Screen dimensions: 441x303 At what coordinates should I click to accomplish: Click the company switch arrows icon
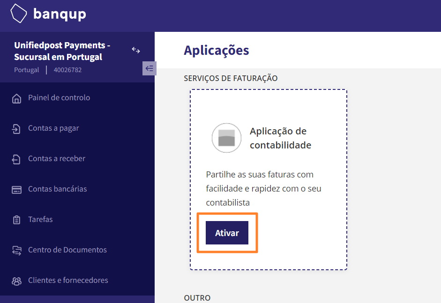136,50
